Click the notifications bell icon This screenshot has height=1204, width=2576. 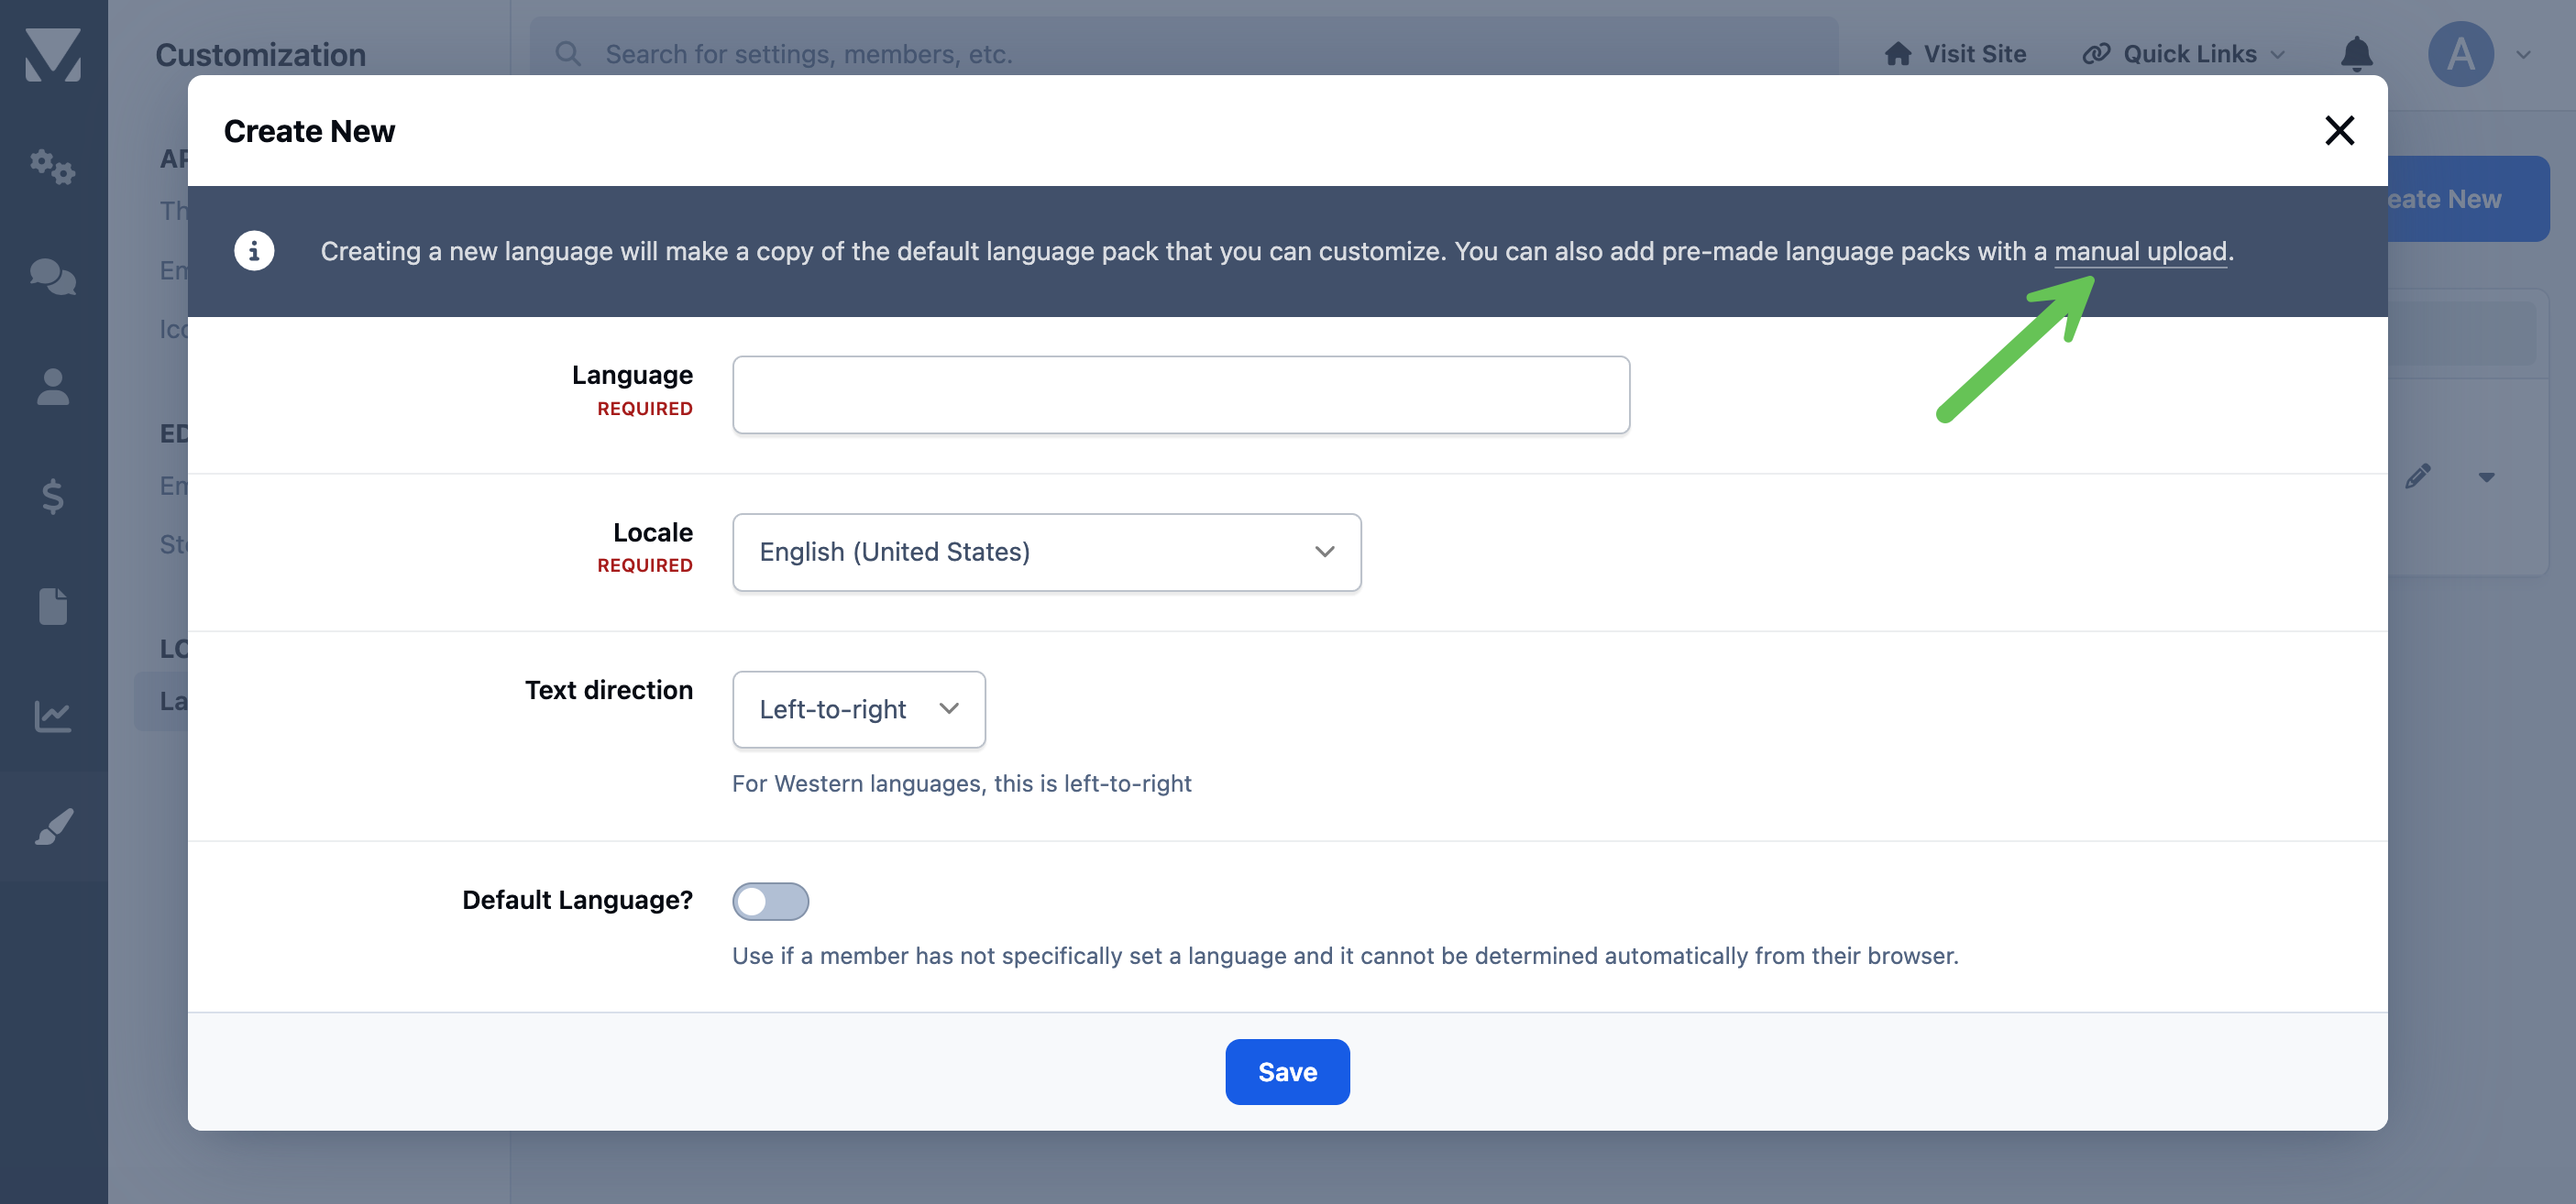click(2356, 54)
